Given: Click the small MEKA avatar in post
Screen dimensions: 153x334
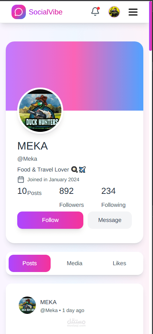Looking at the screenshot, I should coord(27,305).
